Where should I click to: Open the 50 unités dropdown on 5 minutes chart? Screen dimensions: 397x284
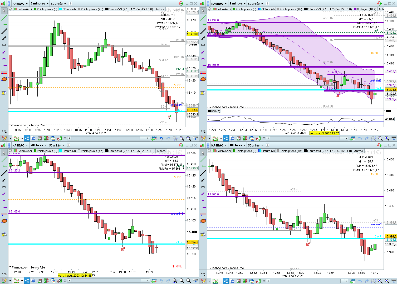point(58,3)
